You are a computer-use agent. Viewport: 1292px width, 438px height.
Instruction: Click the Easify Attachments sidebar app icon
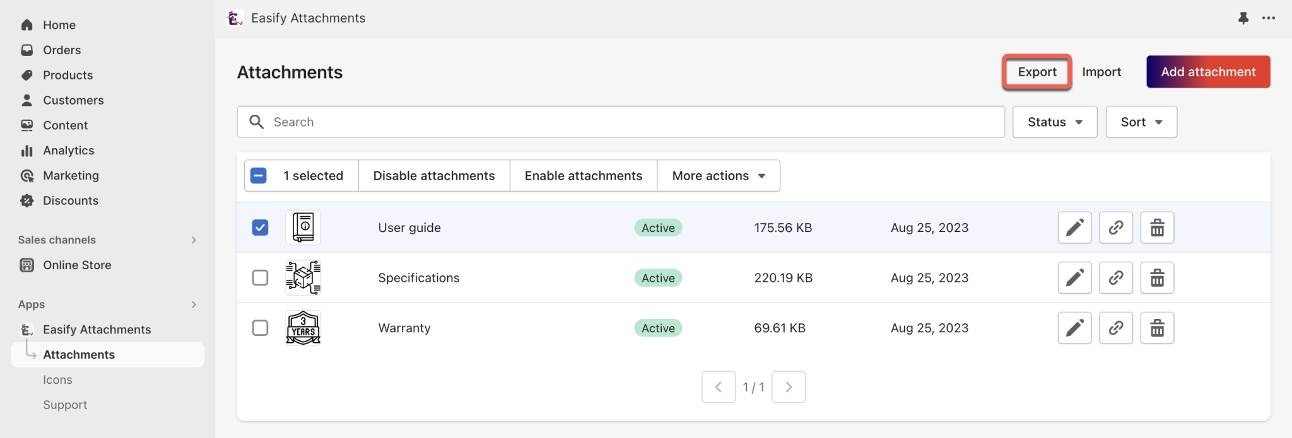(x=26, y=330)
